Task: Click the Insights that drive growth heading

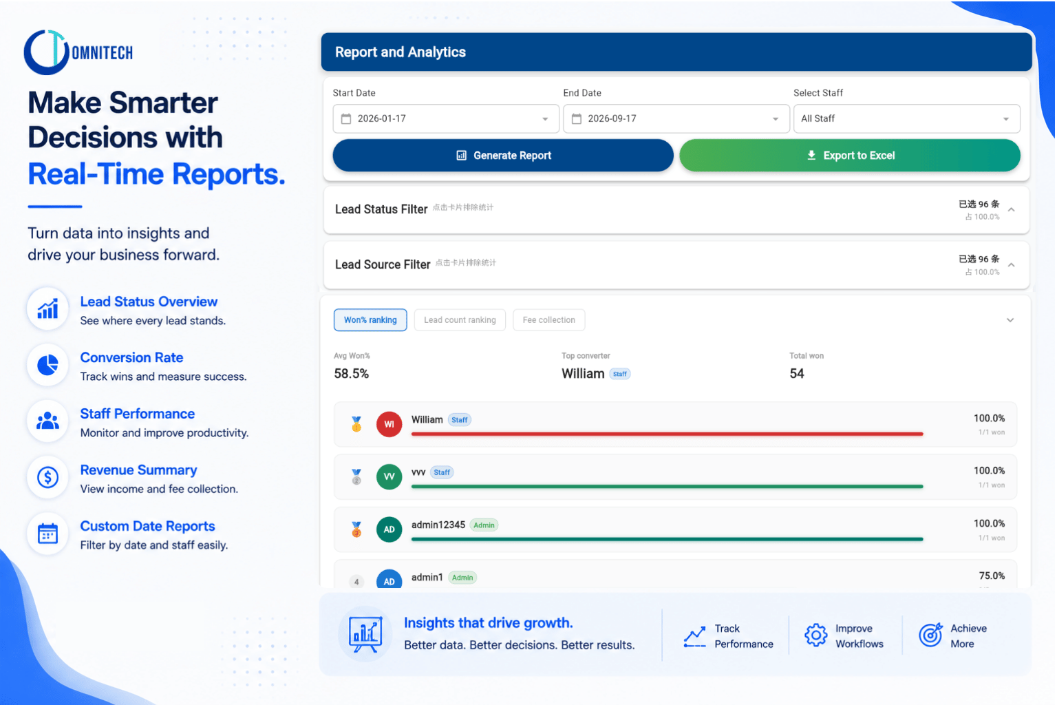Action: pos(489,623)
